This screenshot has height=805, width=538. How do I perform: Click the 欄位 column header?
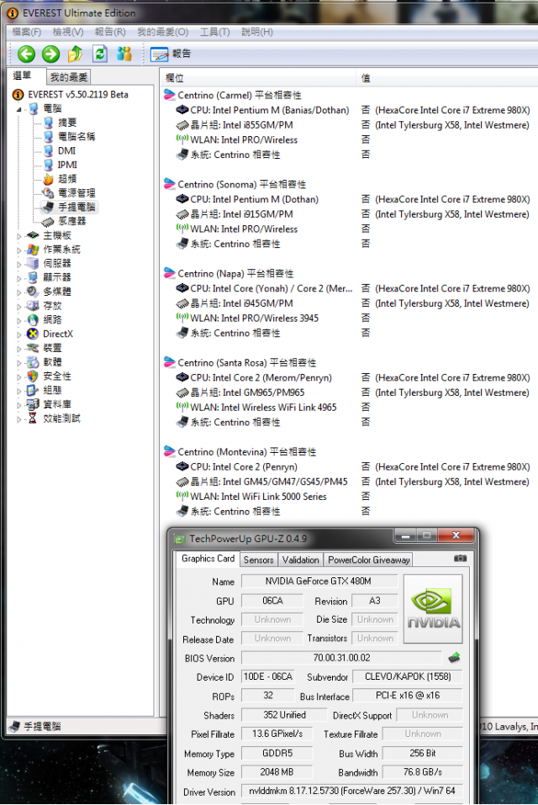click(258, 78)
